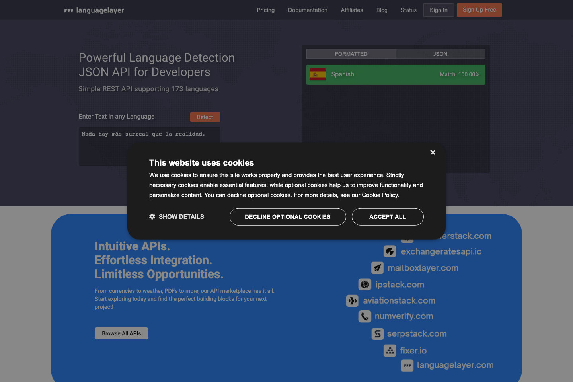Click the Spanish flag swatch

tap(318, 74)
